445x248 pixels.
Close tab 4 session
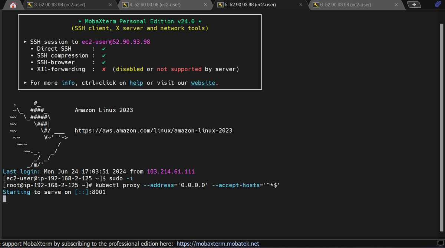pos(206,5)
